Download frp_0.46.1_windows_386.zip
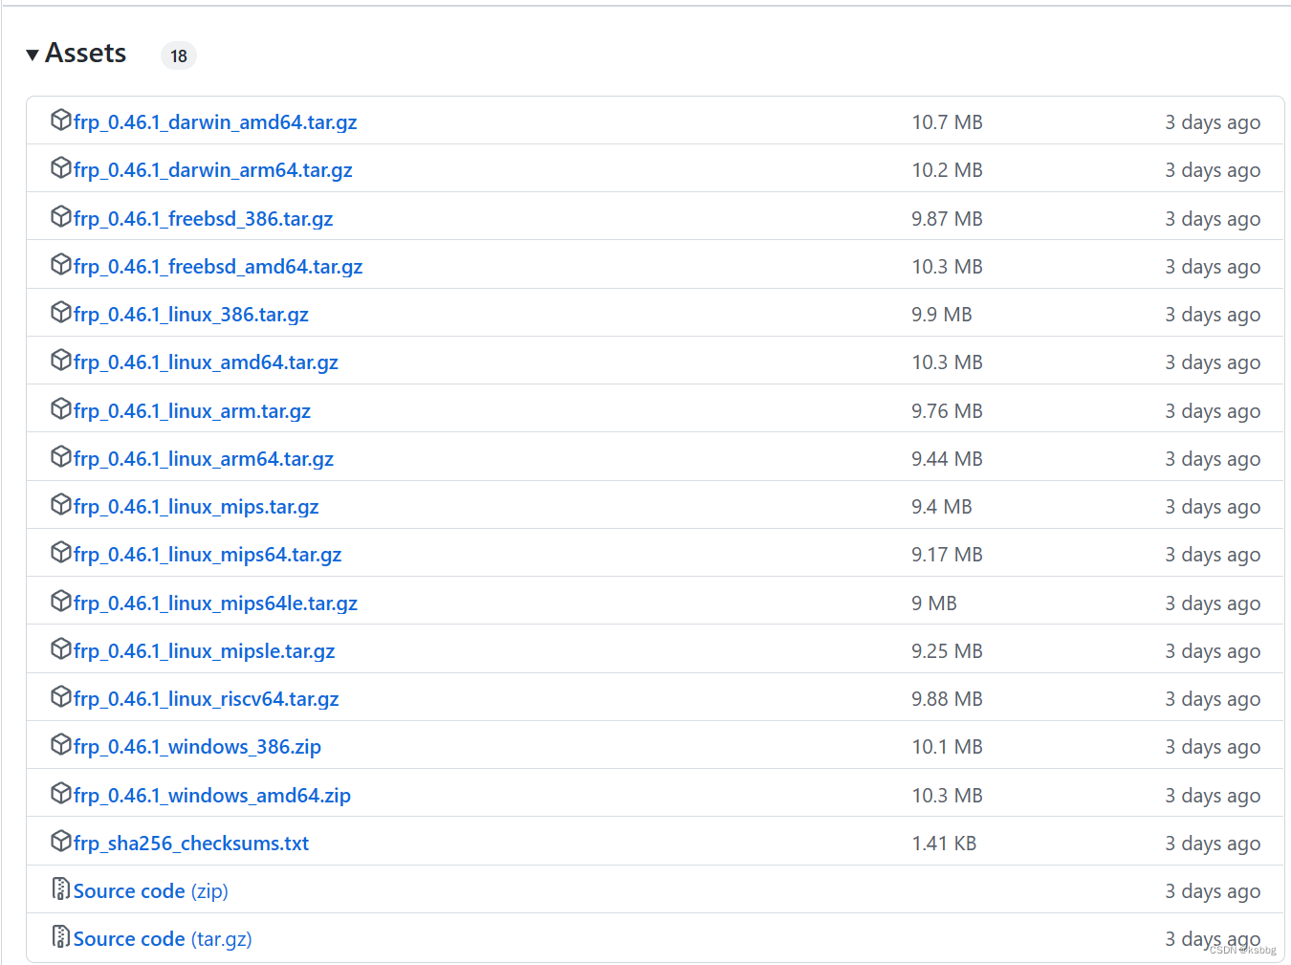Screen dimensions: 1291x965 point(197,747)
